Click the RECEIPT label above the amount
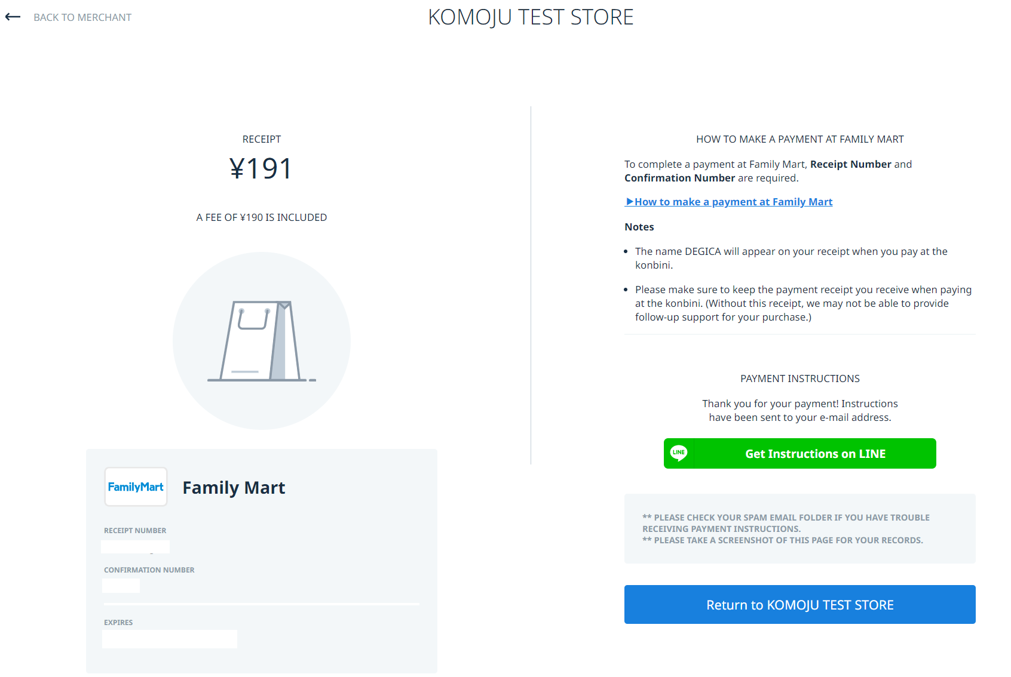The image size is (1011, 677). 261,139
